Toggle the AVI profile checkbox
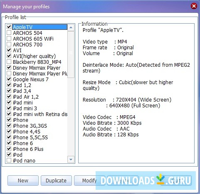Image resolution: width=200 pixels, height=194 pixels. 9,50
